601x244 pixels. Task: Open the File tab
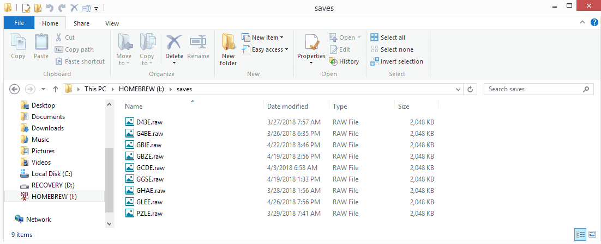pos(19,23)
